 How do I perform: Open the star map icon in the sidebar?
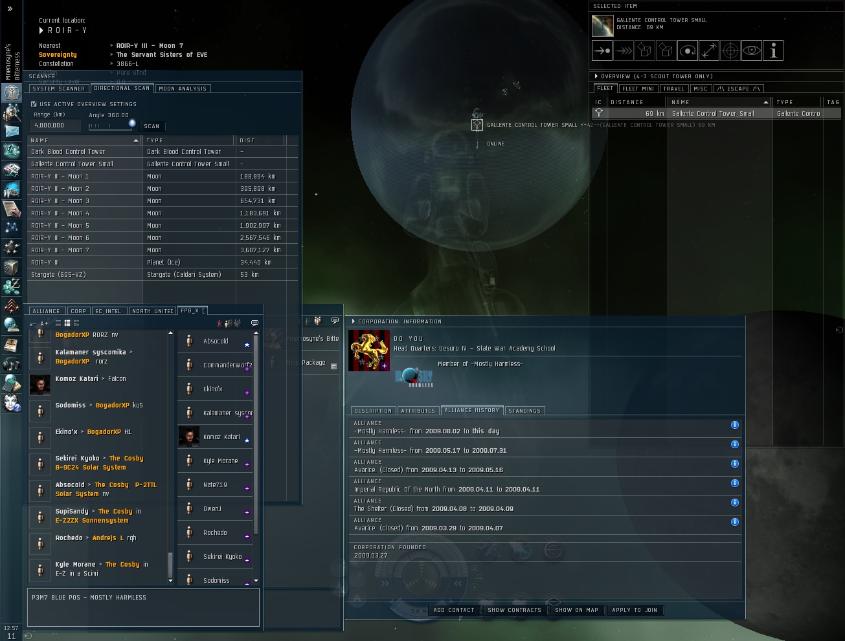pos(11,228)
